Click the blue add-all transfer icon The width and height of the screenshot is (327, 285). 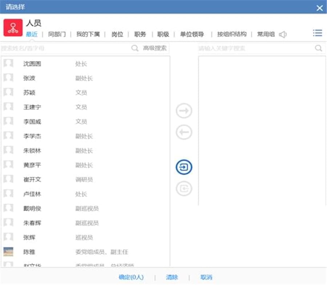(x=184, y=167)
